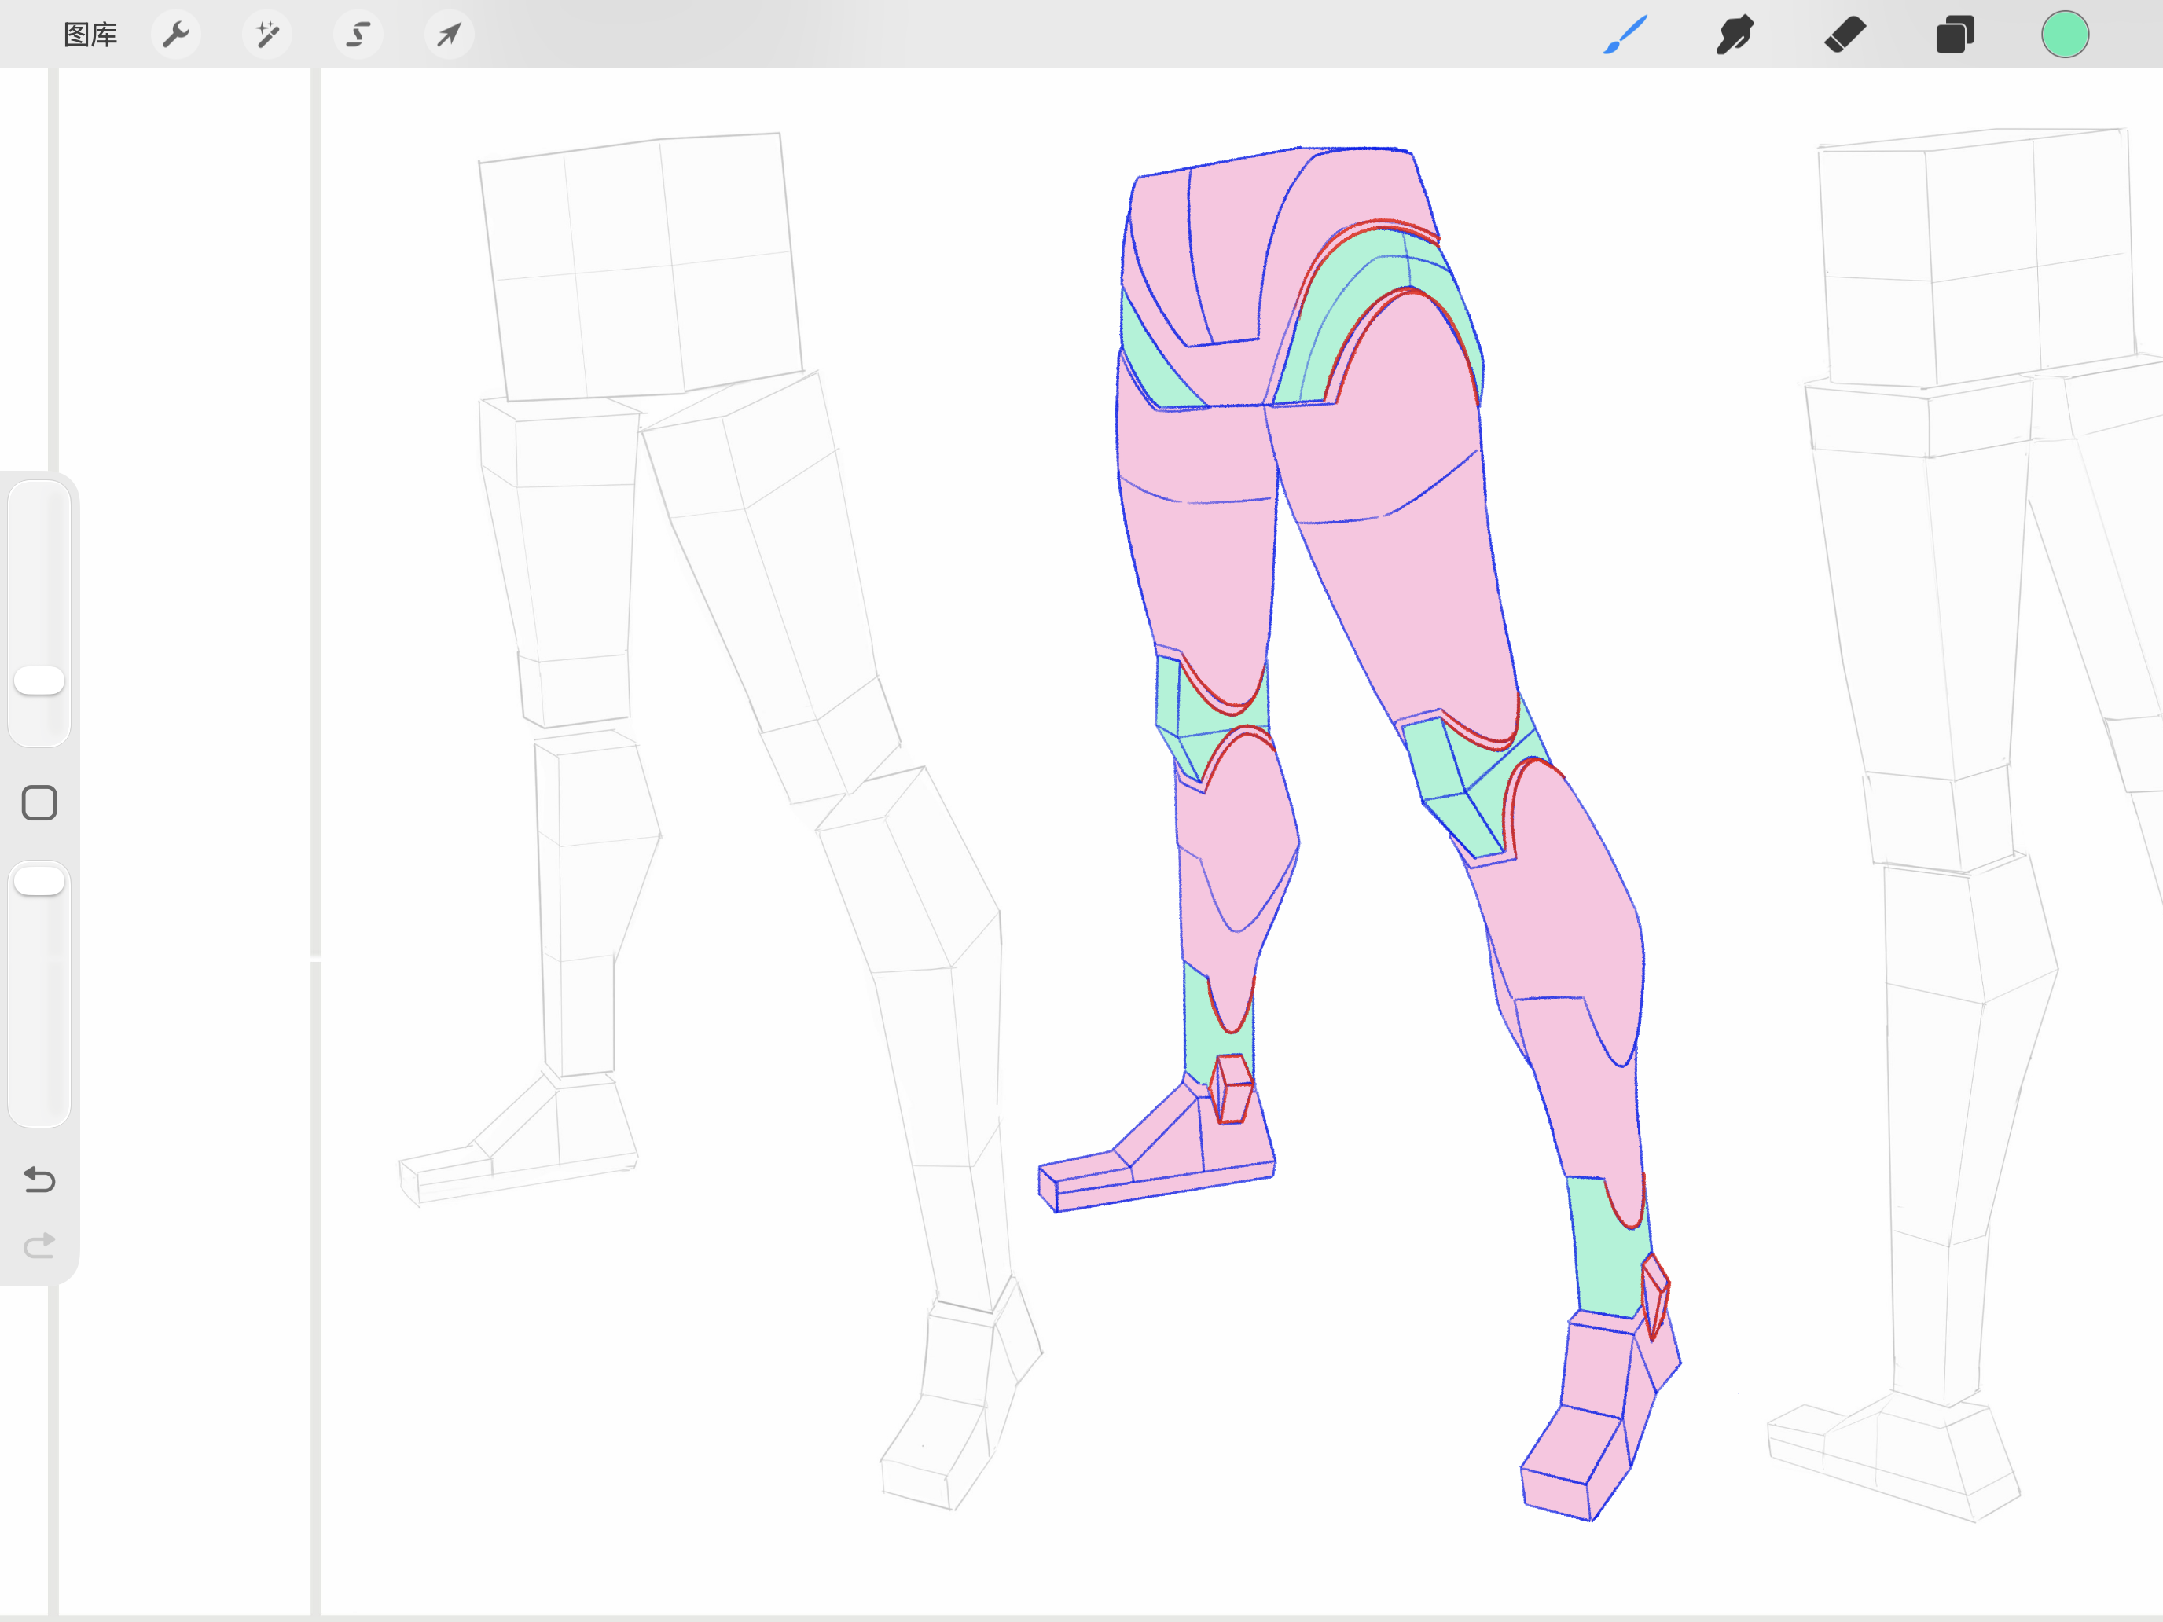The image size is (2163, 1622).
Task: Select the Eraser tool
Action: click(x=1845, y=35)
